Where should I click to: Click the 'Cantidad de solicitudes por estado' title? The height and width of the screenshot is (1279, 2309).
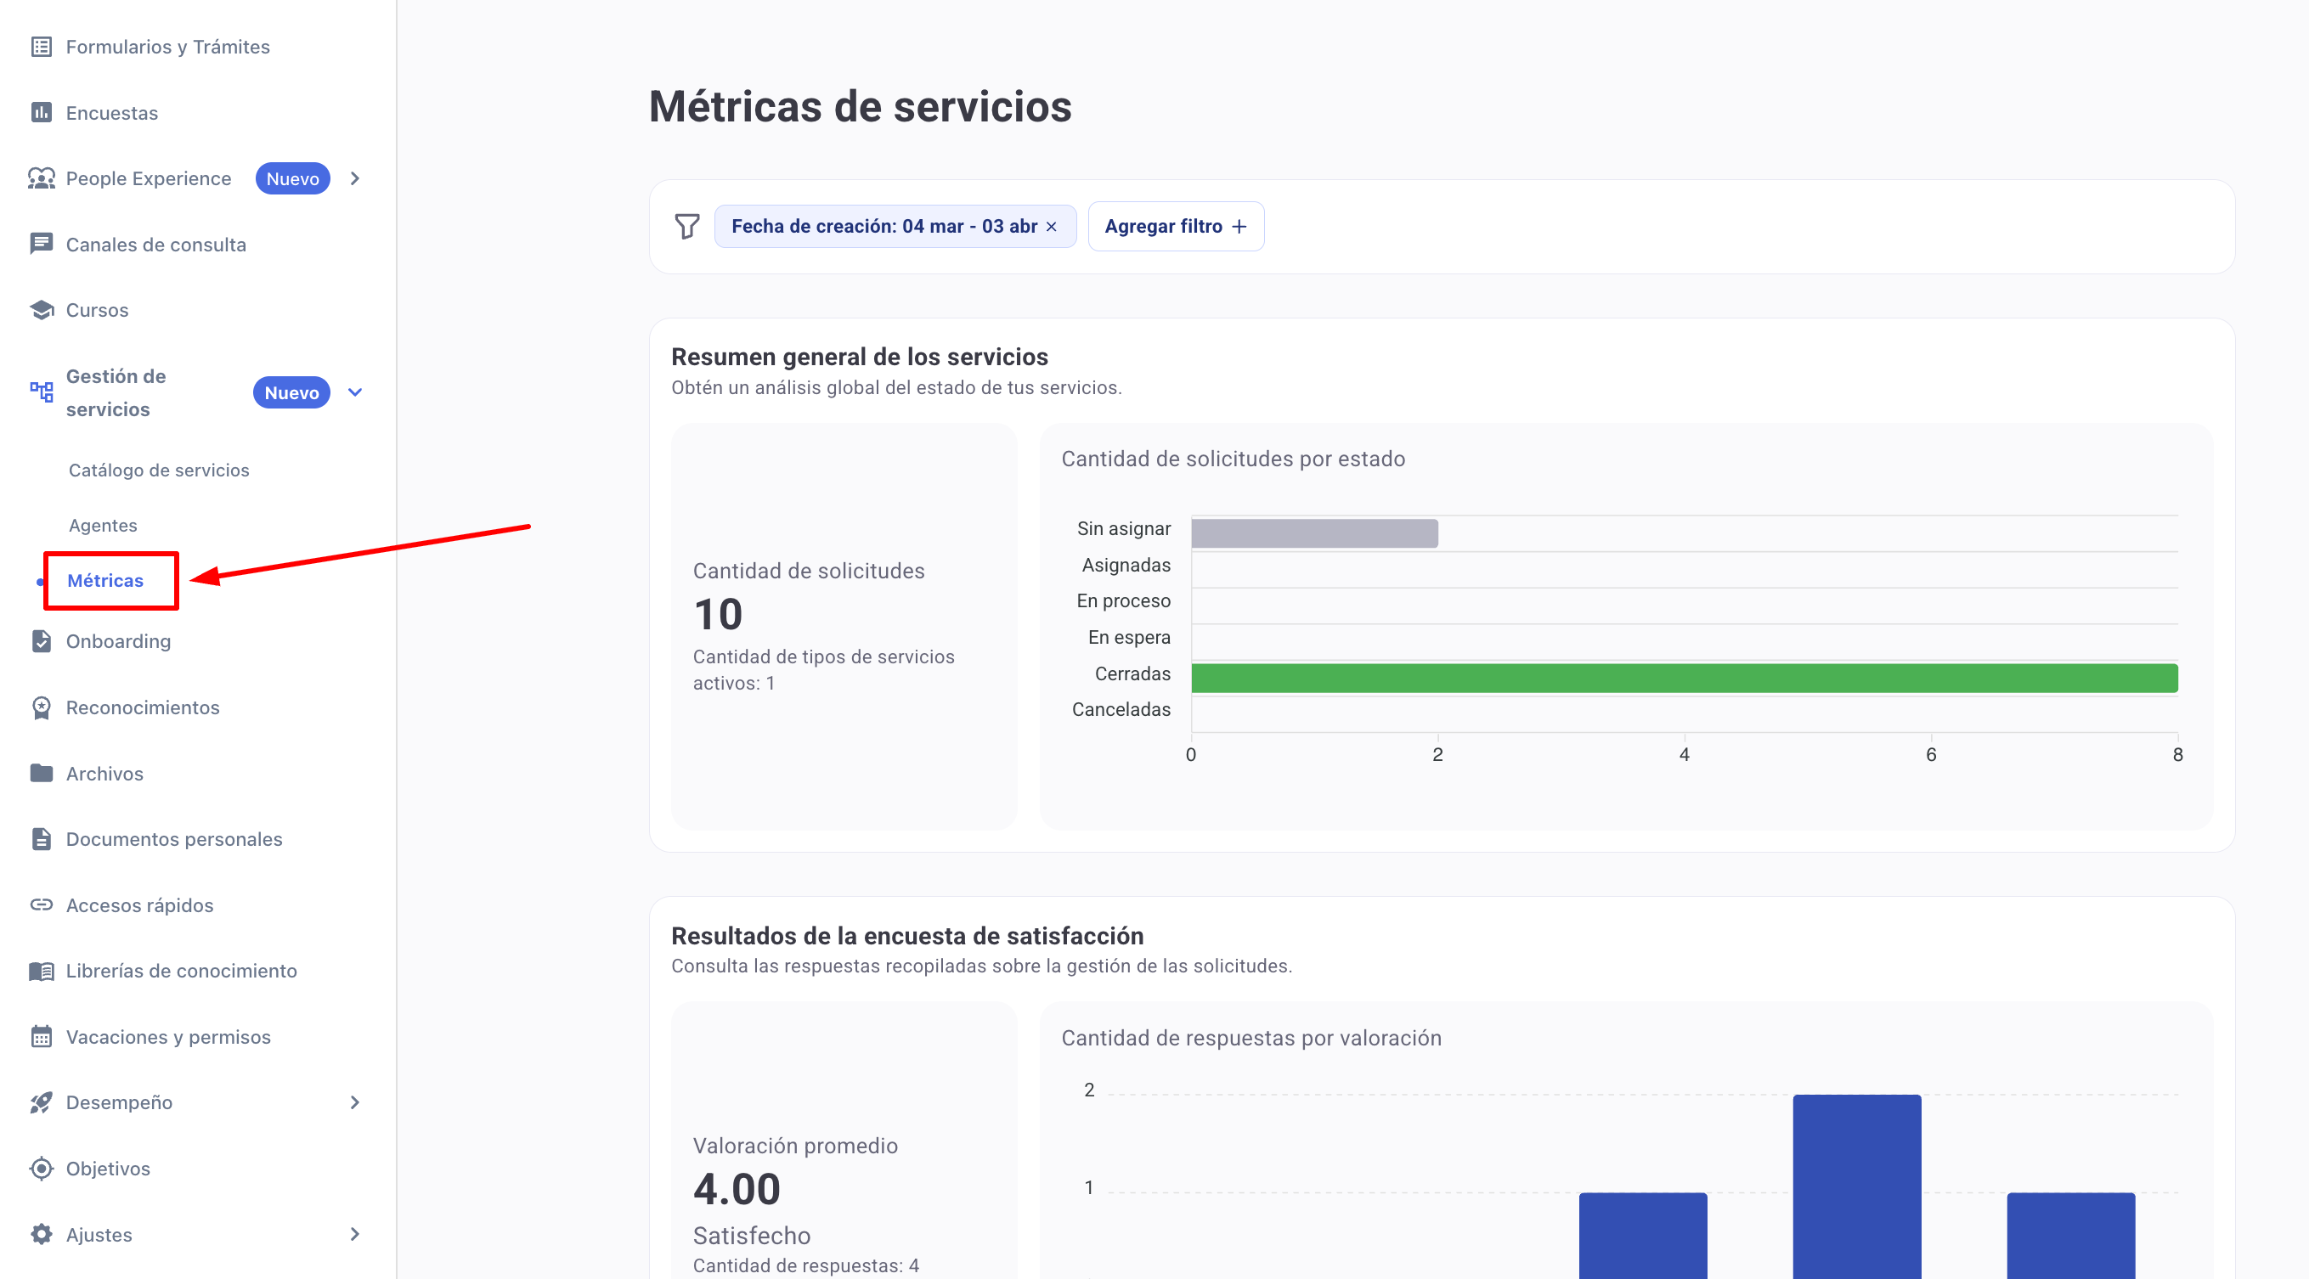coord(1233,458)
